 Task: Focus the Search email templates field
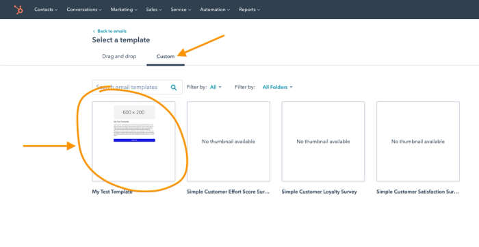(x=137, y=87)
